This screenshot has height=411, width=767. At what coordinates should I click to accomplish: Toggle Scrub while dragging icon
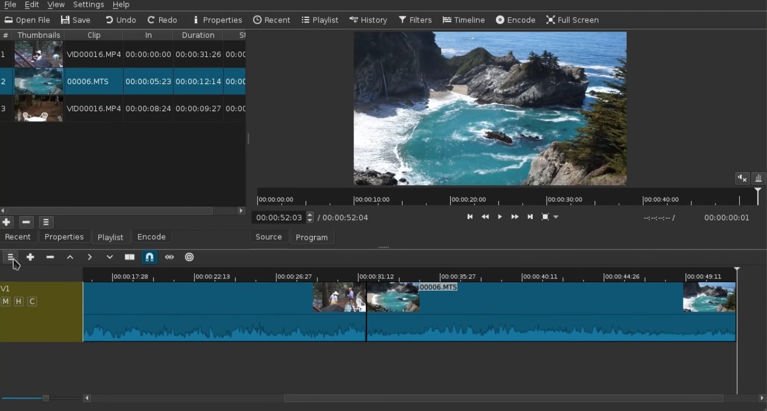169,257
